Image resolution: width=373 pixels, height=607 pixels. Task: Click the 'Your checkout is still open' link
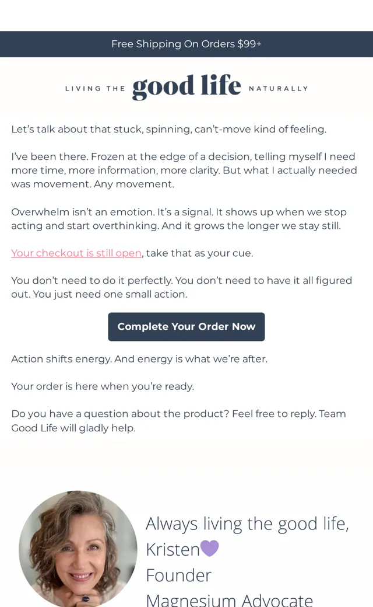click(76, 253)
